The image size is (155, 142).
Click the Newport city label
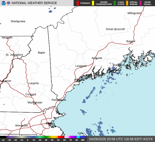(7, 38)
